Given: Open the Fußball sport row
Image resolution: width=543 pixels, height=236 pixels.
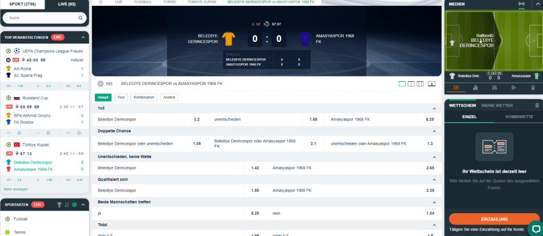Looking at the screenshot, I should tap(45, 219).
